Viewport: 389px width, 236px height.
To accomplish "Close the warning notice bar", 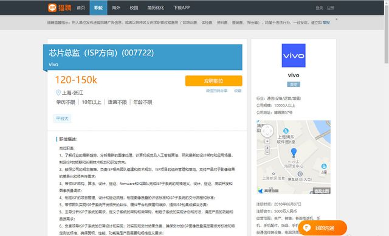I will point(336,19).
